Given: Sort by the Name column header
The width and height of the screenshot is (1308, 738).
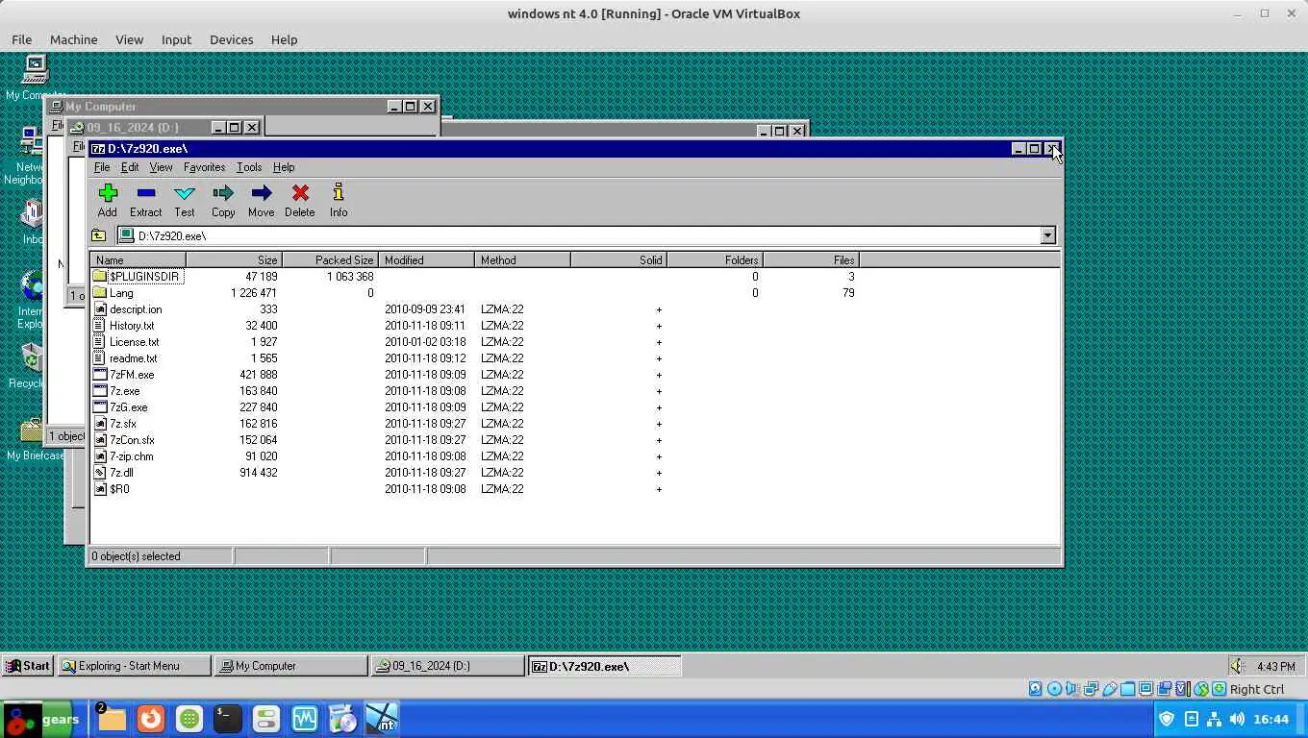Looking at the screenshot, I should [138, 260].
